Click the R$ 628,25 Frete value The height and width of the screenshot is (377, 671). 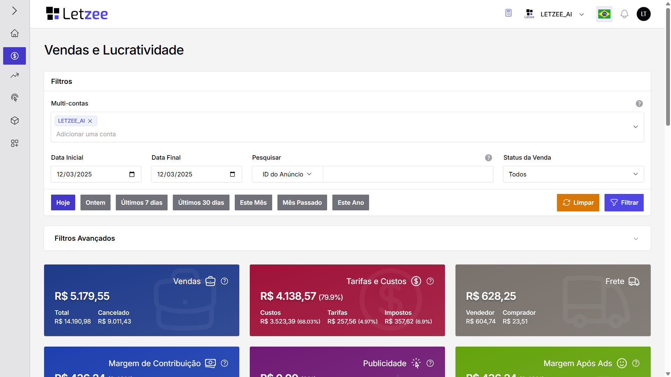(491, 296)
